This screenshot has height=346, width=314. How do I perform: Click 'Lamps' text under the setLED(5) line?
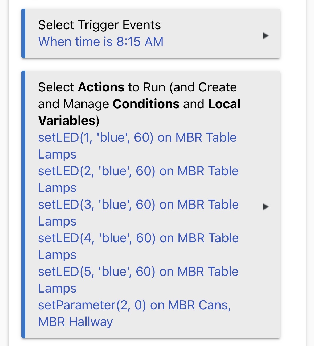coord(57,288)
